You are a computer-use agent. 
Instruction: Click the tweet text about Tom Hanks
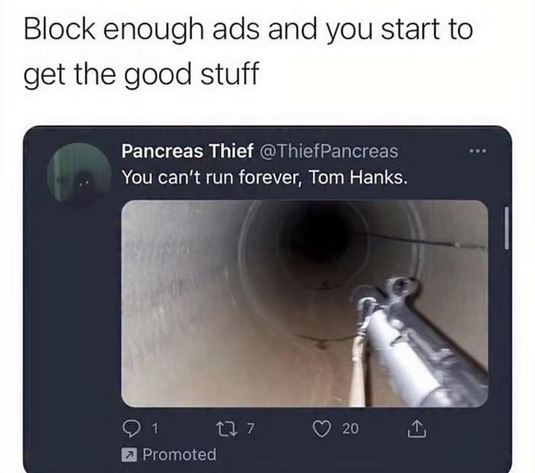pyautogui.click(x=265, y=177)
